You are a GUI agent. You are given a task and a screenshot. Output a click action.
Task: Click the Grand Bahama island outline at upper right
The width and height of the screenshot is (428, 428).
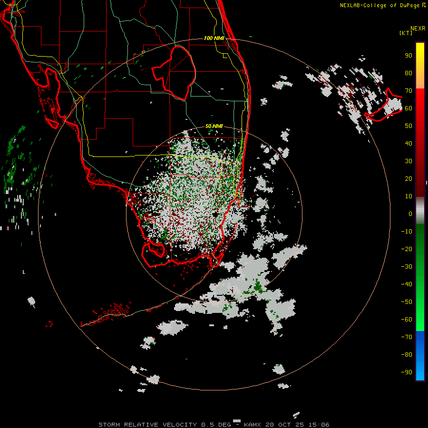pos(383,105)
